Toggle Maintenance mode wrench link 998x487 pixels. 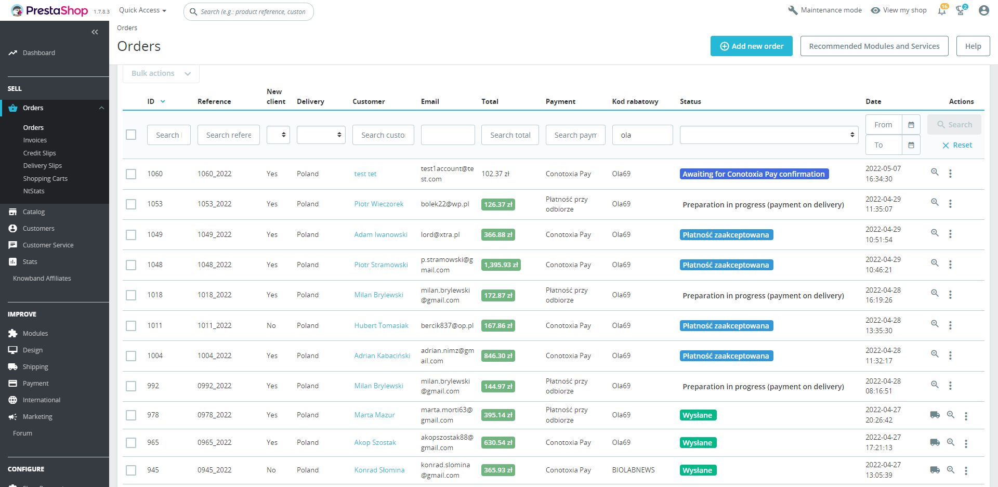[x=825, y=10]
